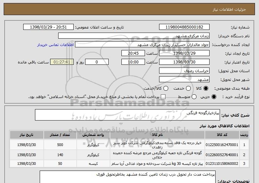Click the delivery province field خراسان رضوی
This screenshot has height=183, width=259.
(x=184, y=71)
